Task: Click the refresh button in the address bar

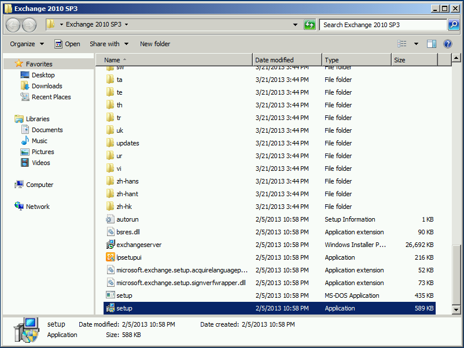Action: (310, 25)
